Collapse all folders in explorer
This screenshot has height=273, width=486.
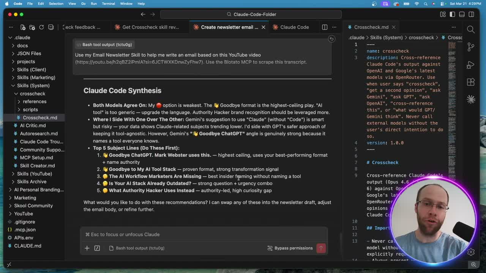51,27
